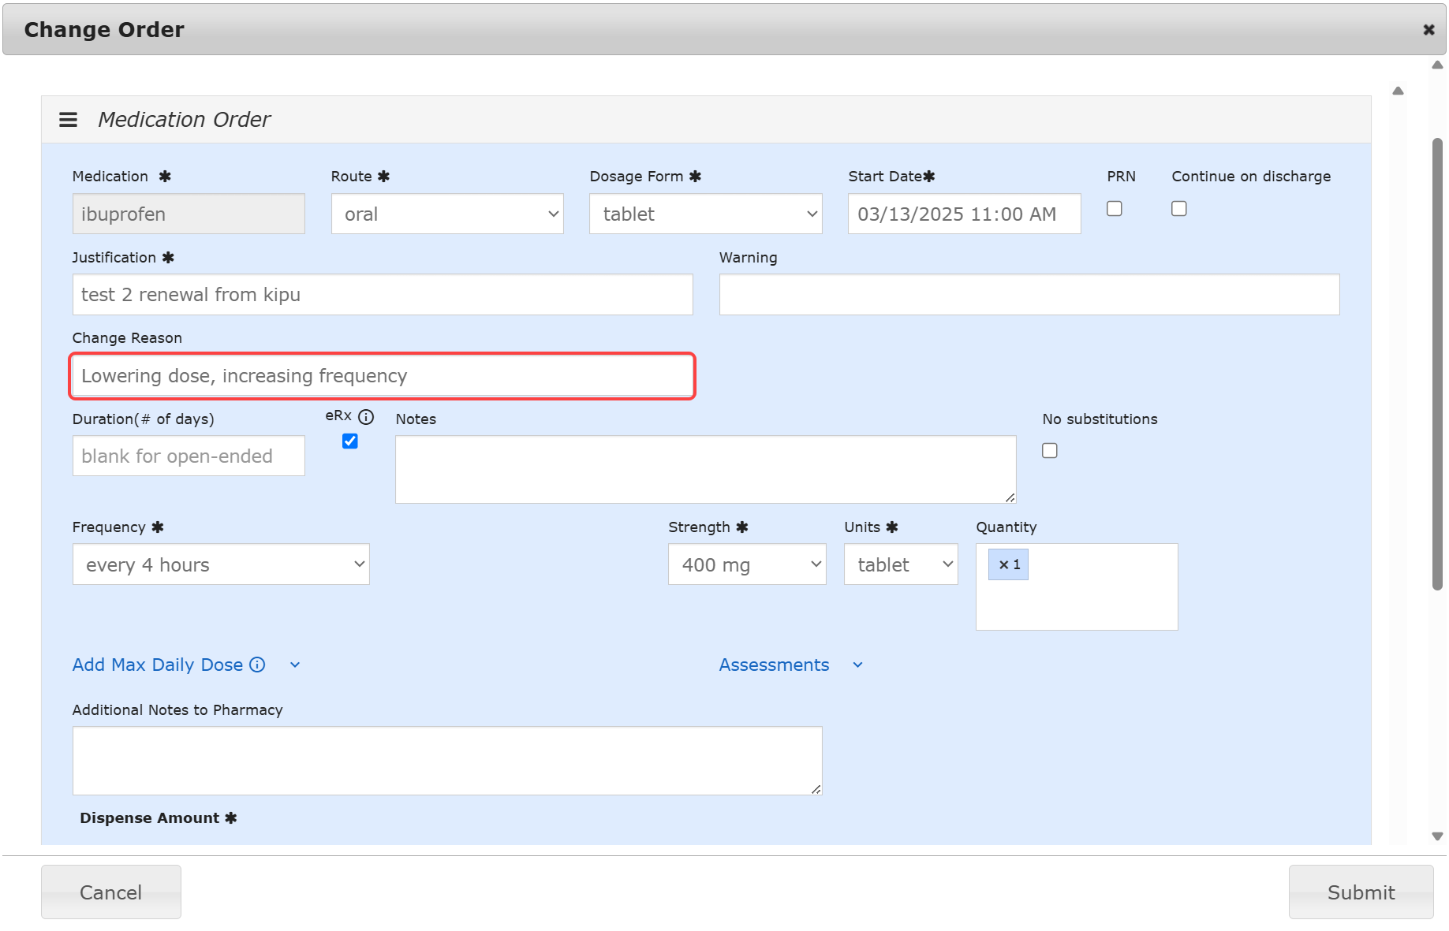
Task: Remove the quantity 1 tag with its x
Action: (x=1003, y=564)
